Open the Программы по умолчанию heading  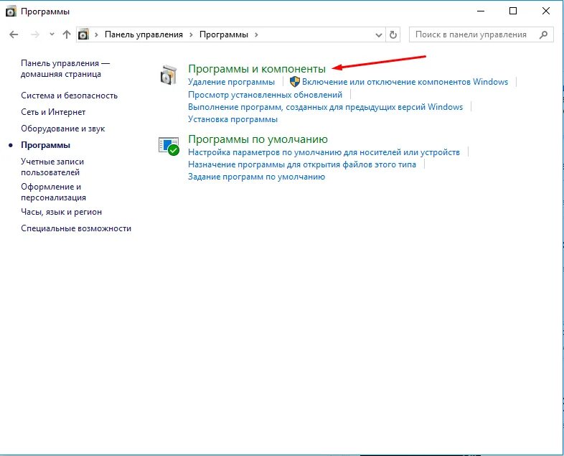(x=258, y=139)
